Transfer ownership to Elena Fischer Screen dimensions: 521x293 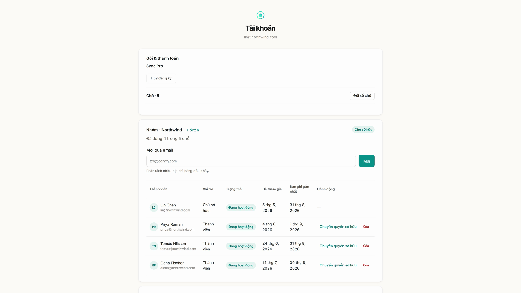[x=338, y=265]
